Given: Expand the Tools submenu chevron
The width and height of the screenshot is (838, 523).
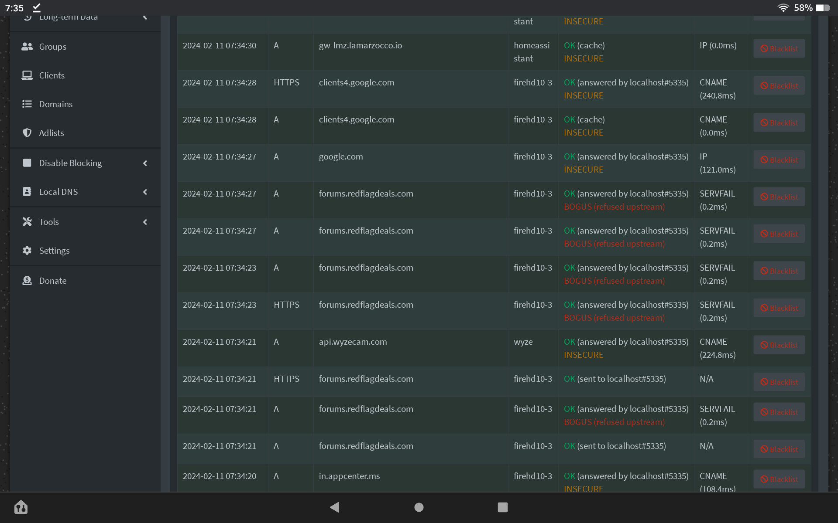Looking at the screenshot, I should click(145, 221).
